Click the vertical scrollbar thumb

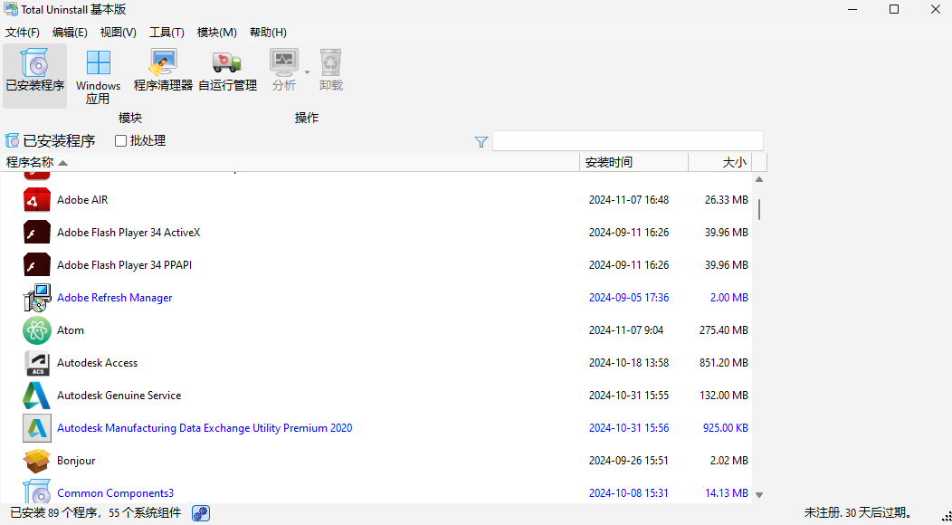tap(759, 210)
